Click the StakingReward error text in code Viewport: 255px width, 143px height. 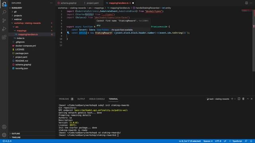pyautogui.click(x=103, y=33)
